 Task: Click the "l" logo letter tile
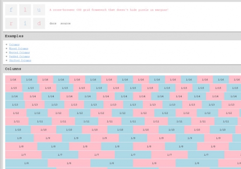click(25, 10)
